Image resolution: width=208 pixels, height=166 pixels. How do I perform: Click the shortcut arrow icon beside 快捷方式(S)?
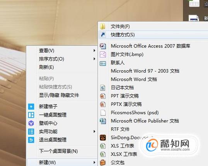(x=103, y=35)
